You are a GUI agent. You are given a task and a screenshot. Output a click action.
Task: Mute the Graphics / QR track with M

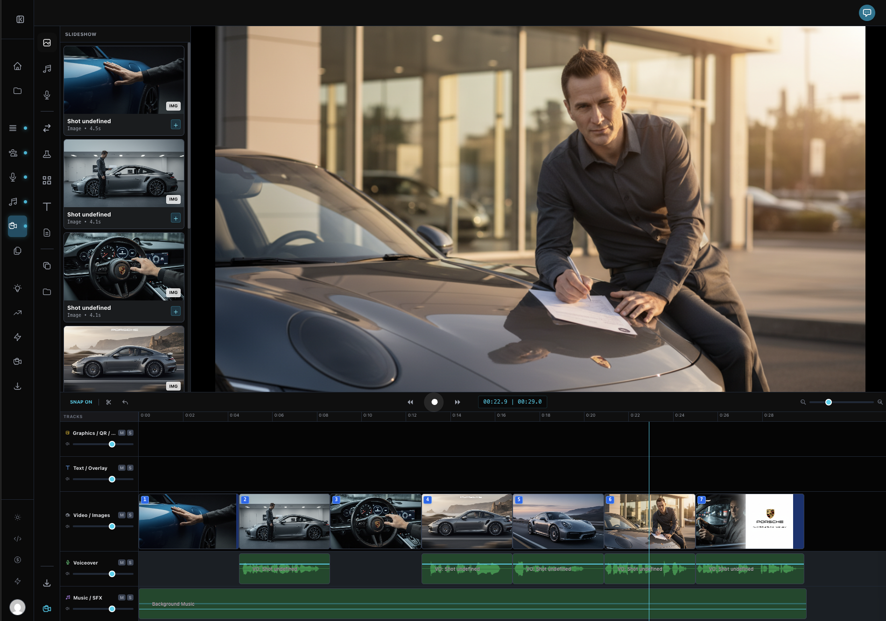(x=122, y=433)
